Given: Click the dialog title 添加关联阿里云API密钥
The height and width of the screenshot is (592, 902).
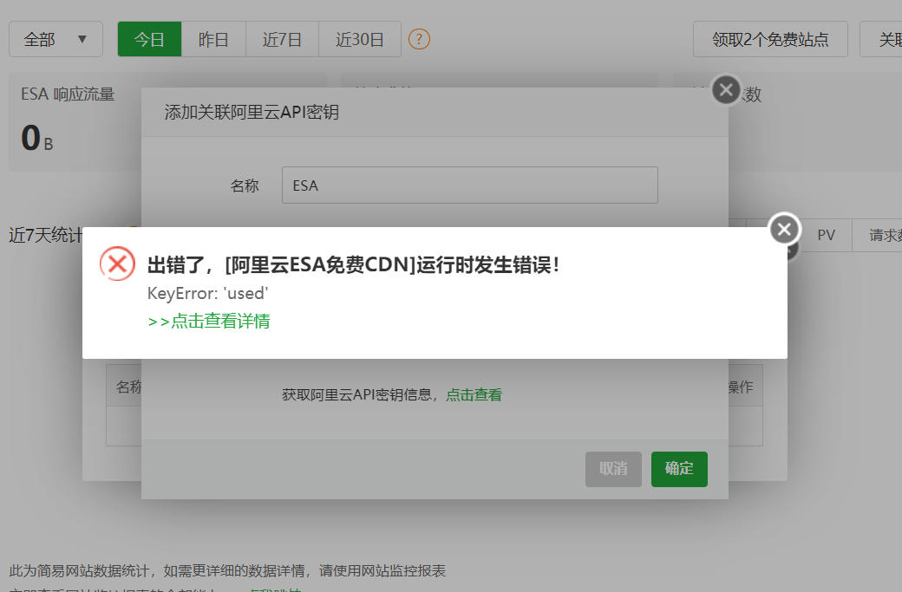Looking at the screenshot, I should coord(252,112).
